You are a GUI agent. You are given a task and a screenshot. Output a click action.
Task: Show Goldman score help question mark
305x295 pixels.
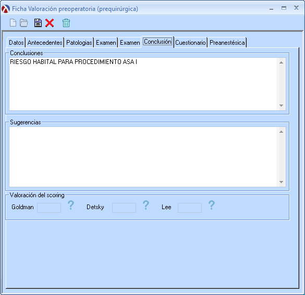click(x=71, y=205)
